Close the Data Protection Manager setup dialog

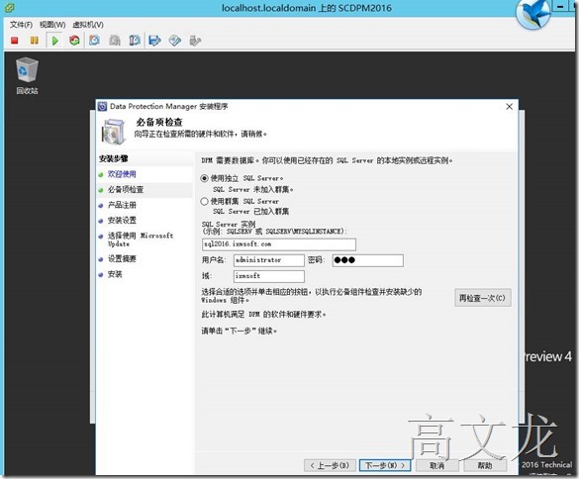(509, 107)
